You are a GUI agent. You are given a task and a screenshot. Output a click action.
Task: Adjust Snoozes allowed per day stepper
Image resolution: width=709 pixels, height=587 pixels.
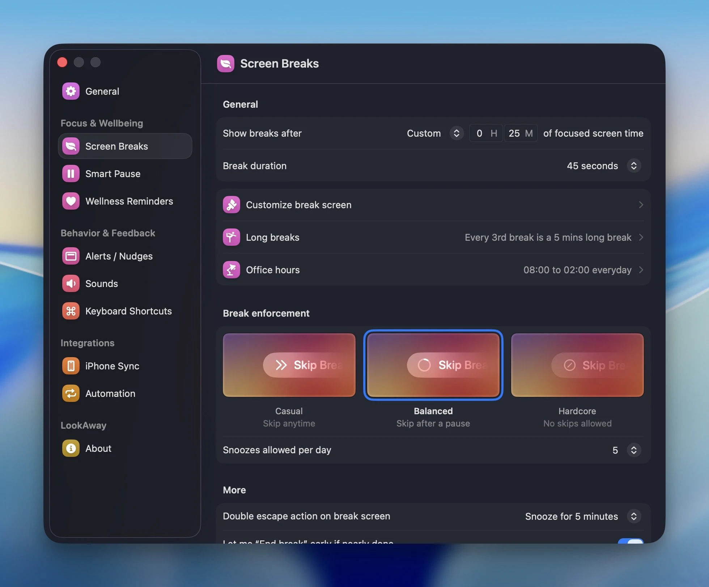(633, 450)
